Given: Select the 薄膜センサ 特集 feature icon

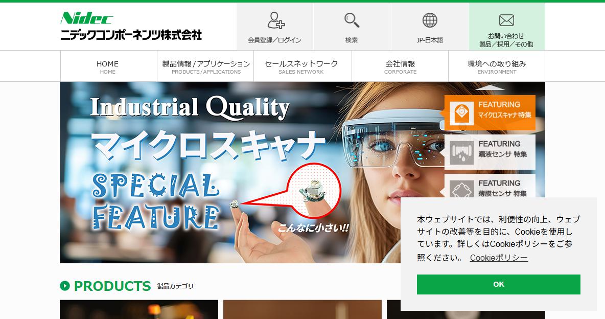Looking at the screenshot, I should click(x=462, y=189).
